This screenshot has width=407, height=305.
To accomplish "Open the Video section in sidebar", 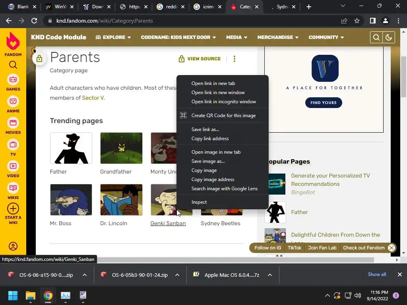I will pyautogui.click(x=13, y=169).
